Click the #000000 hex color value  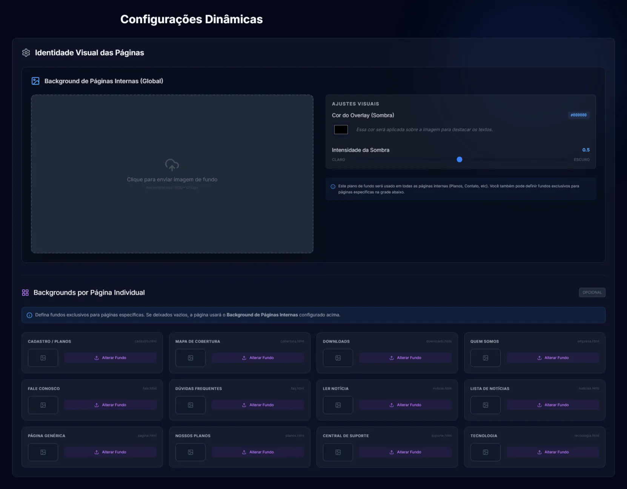coord(578,115)
